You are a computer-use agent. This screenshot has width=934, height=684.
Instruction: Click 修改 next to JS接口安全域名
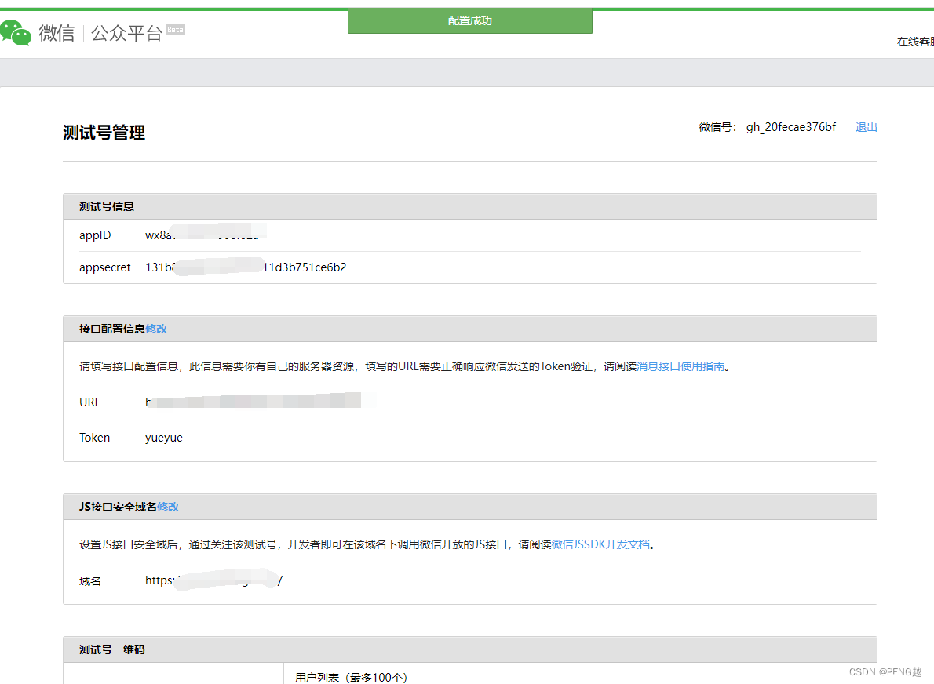click(168, 507)
